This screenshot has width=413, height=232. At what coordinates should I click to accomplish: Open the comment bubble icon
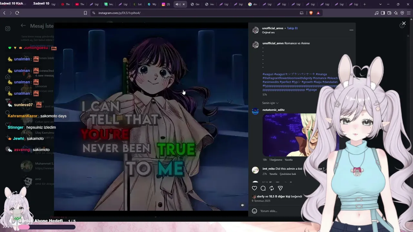[263, 188]
